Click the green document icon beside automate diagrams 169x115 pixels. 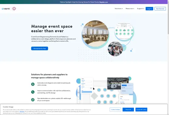tap(33, 84)
